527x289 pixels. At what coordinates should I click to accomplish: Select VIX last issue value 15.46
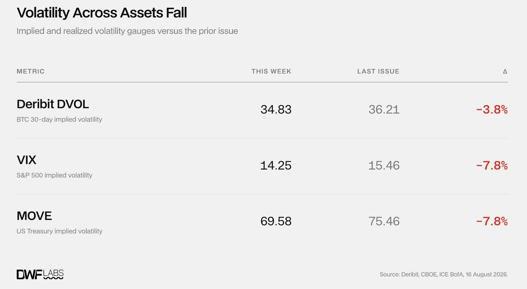384,165
